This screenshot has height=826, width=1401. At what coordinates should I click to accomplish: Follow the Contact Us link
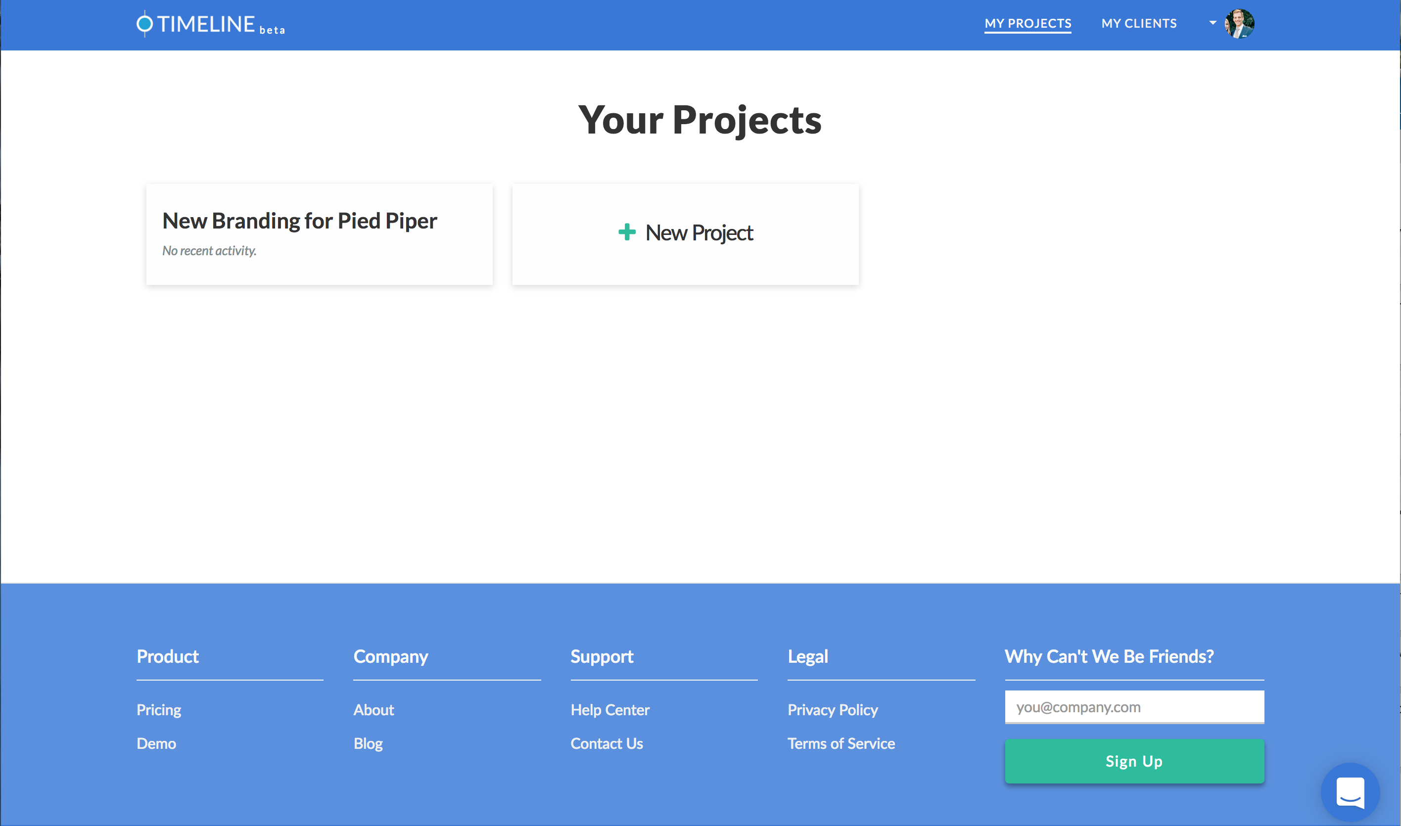(607, 743)
